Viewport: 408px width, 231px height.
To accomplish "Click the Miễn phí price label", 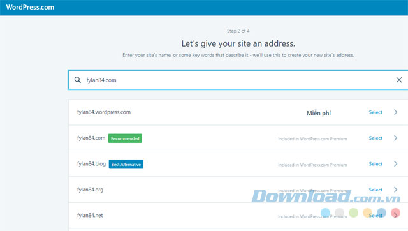I will pyautogui.click(x=319, y=114).
